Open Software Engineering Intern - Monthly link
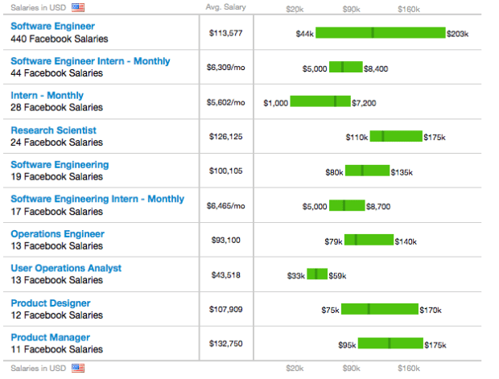499x379 pixels. click(97, 199)
